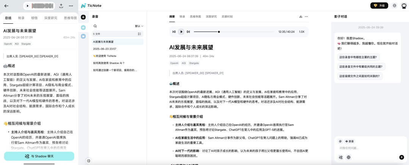
Task: Change language with the top globe icon
Action: point(394,5)
